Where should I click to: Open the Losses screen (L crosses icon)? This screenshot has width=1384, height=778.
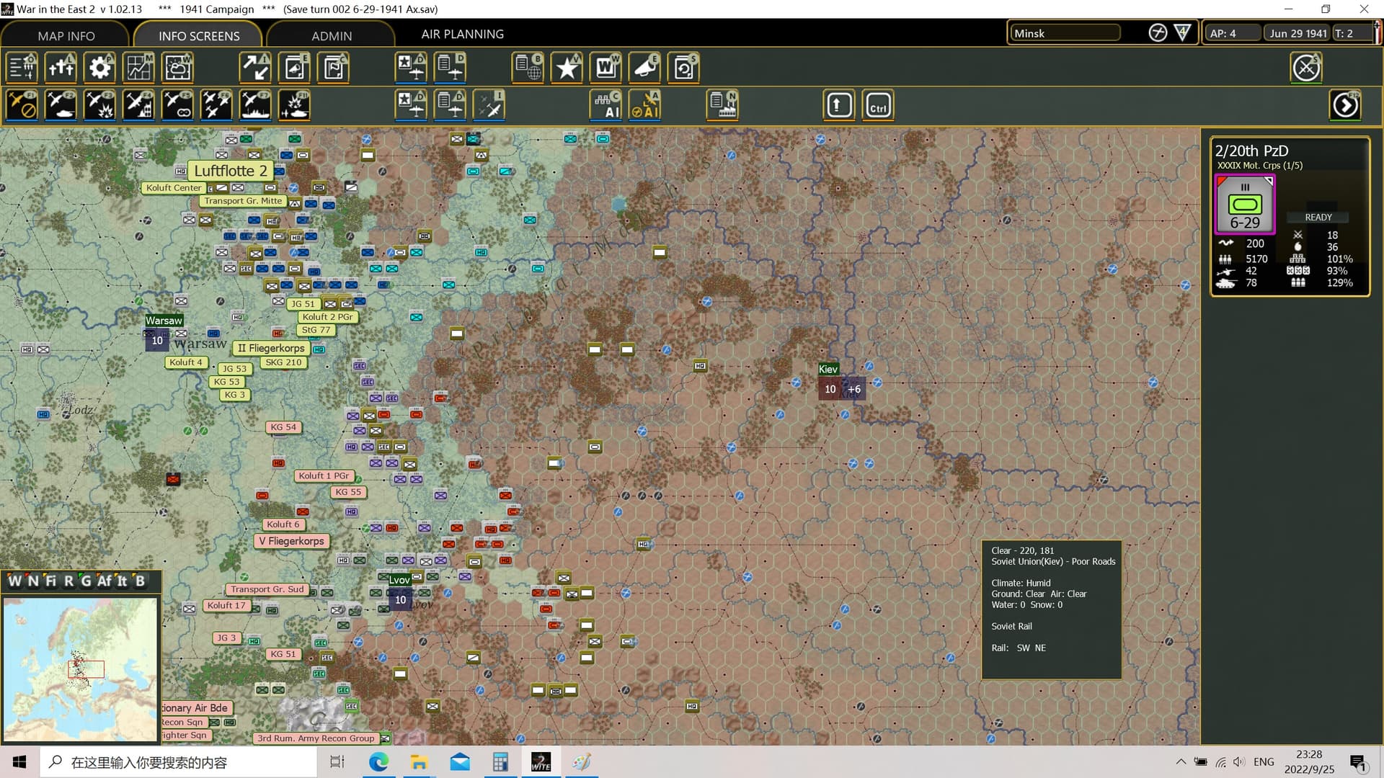click(x=61, y=68)
